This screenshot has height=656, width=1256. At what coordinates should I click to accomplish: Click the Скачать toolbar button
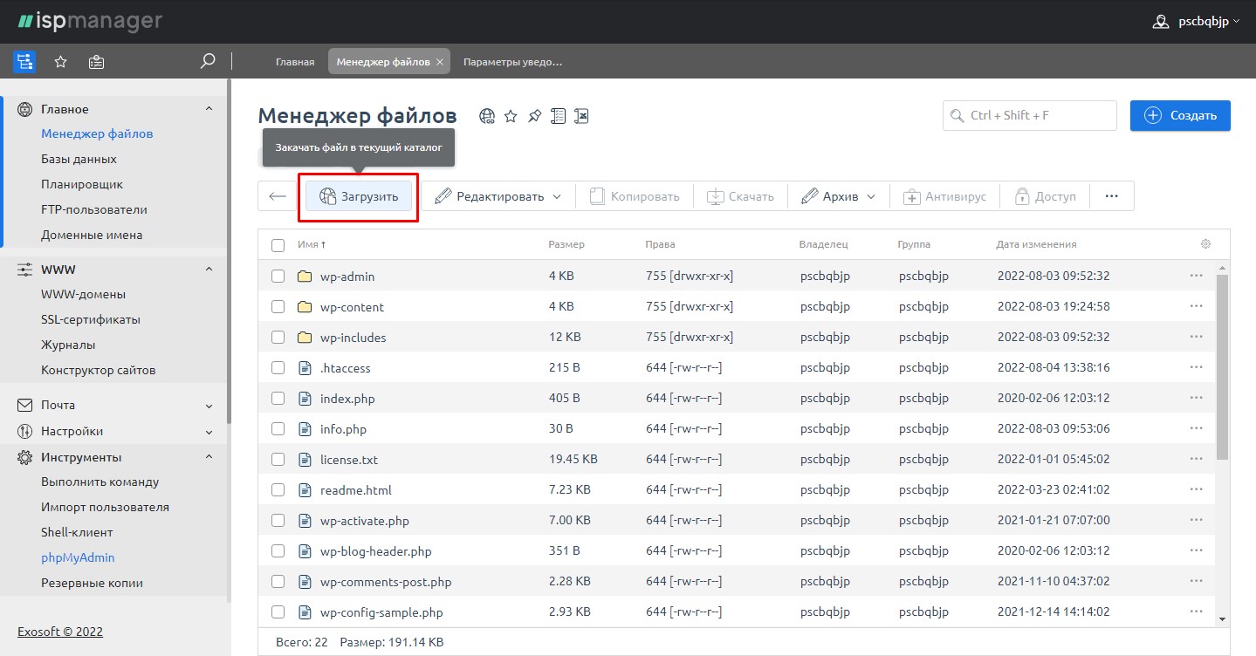coord(740,196)
